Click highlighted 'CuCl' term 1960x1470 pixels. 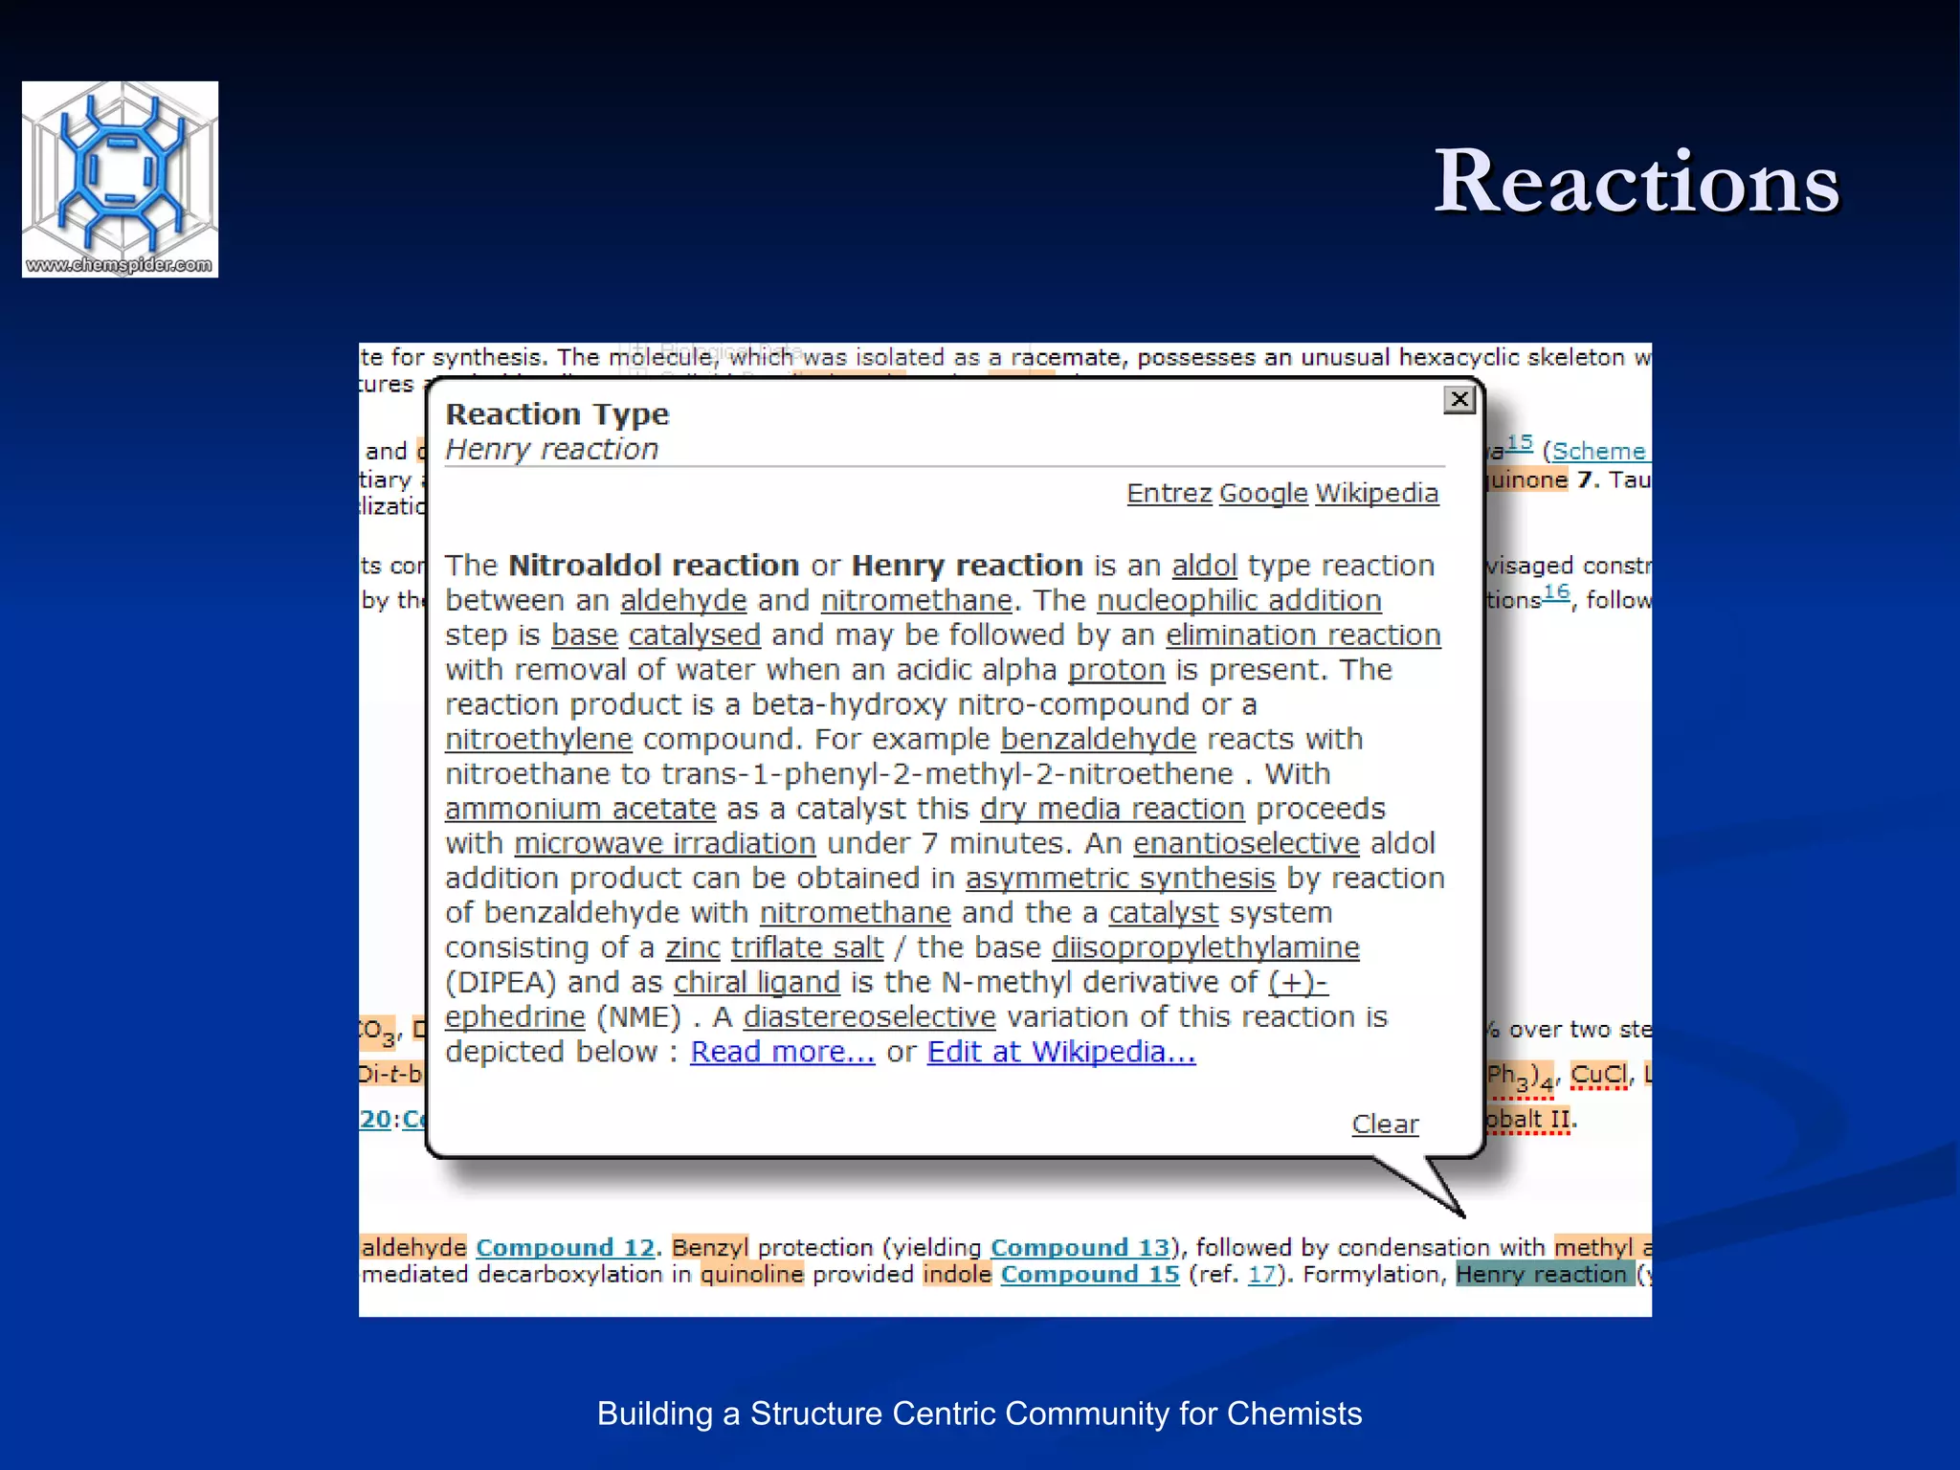(x=1598, y=1075)
